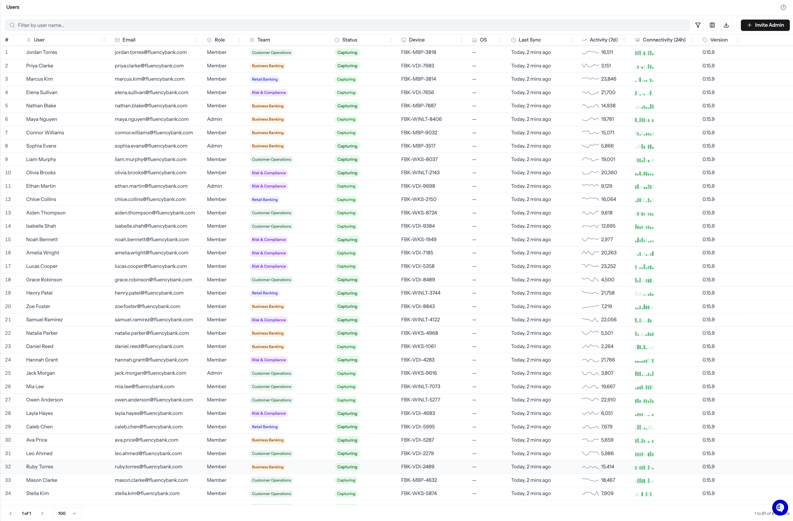Select user Isabelle Shah
The height and width of the screenshot is (521, 793).
click(x=41, y=226)
